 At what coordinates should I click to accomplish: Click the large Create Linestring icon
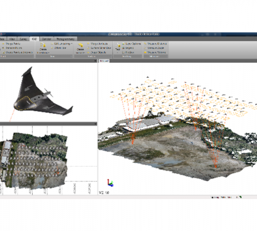point(43,45)
